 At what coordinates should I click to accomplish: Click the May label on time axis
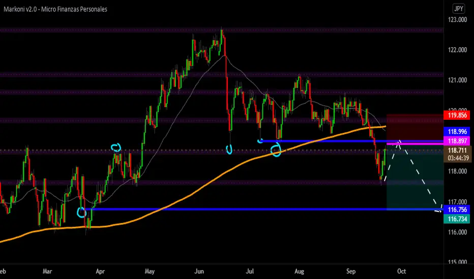tap(150, 271)
